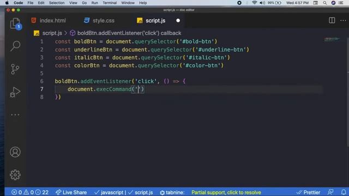Open More Actions ellipsis in editor title
The height and width of the screenshot is (196, 349).
[x=343, y=21]
